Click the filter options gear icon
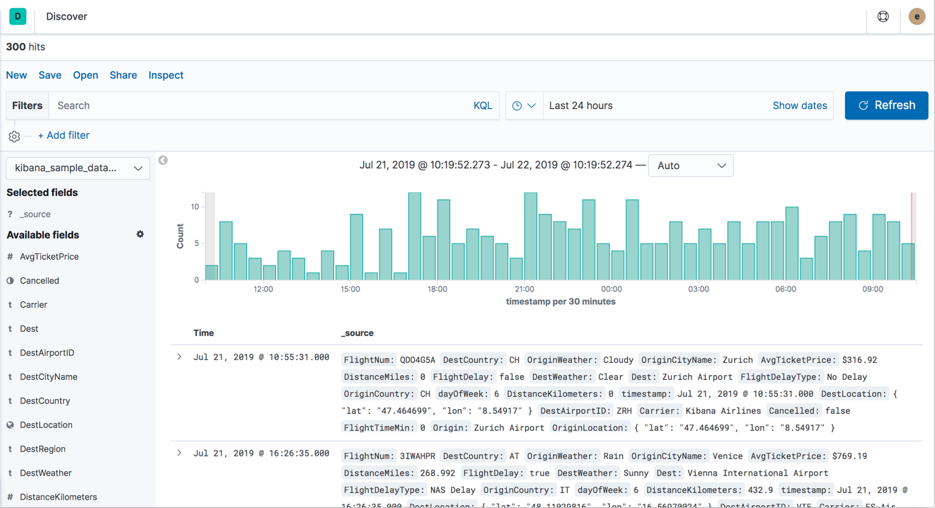935x508 pixels. click(14, 137)
